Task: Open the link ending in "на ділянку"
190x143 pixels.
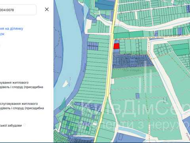Action: point(11,29)
